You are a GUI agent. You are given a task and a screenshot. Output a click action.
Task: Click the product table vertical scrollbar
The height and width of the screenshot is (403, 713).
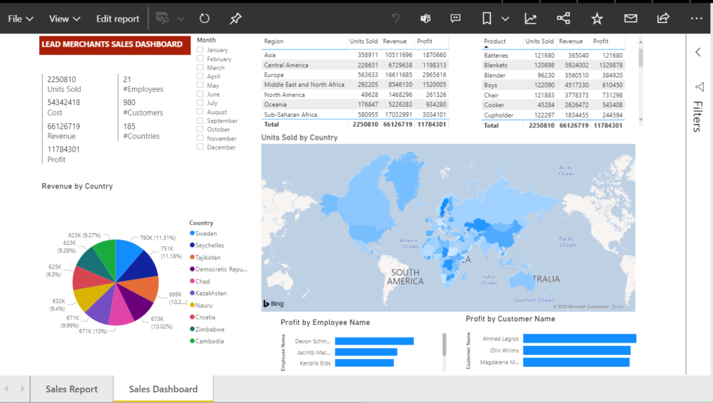(641, 58)
